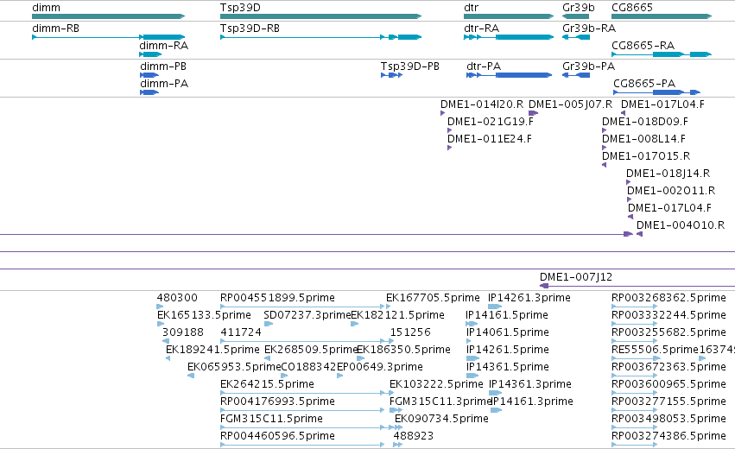Open the EK065953.5prime label
The height and width of the screenshot is (449, 735).
(234, 367)
